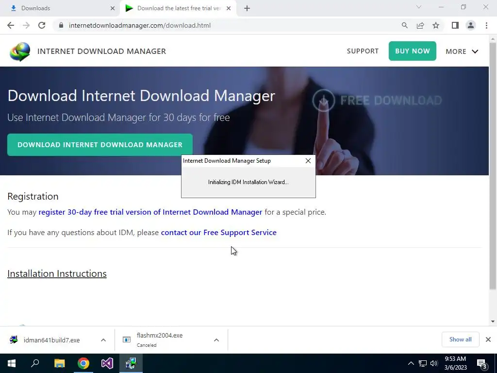Click the Chrome taskbar icon
This screenshot has height=373, width=497.
(83, 363)
